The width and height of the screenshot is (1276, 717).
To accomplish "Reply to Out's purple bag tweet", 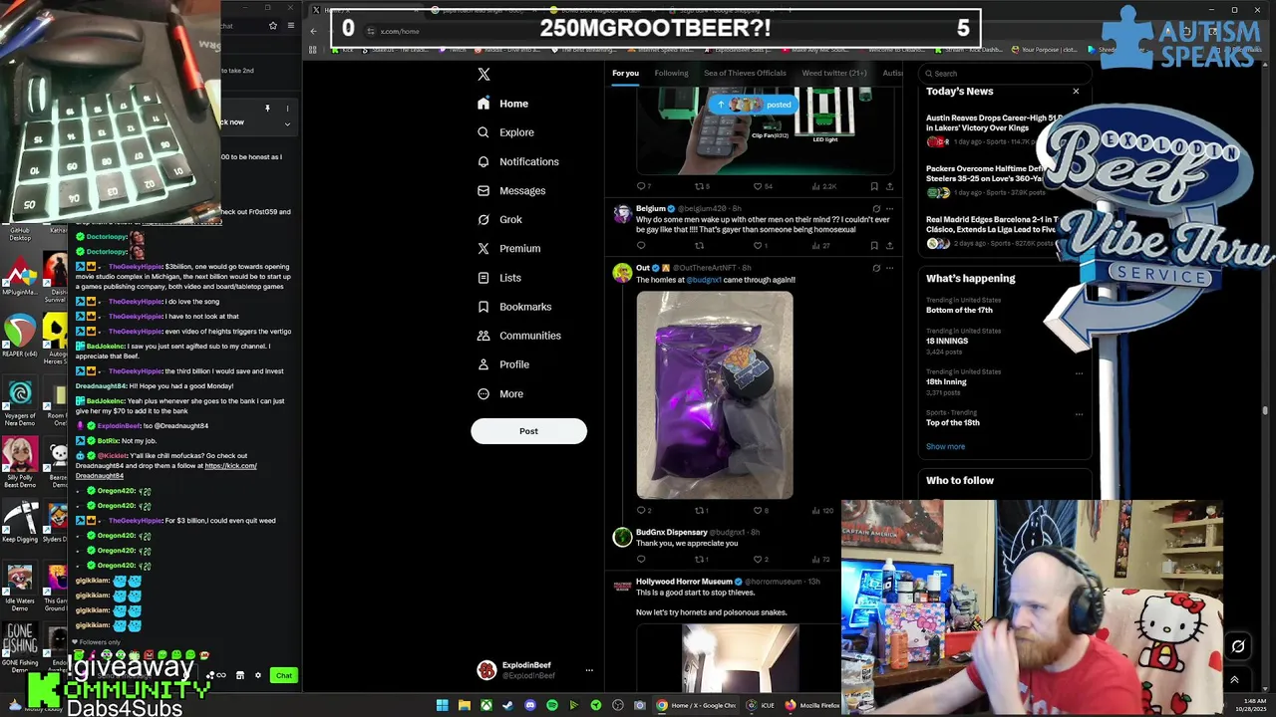I will pyautogui.click(x=643, y=511).
